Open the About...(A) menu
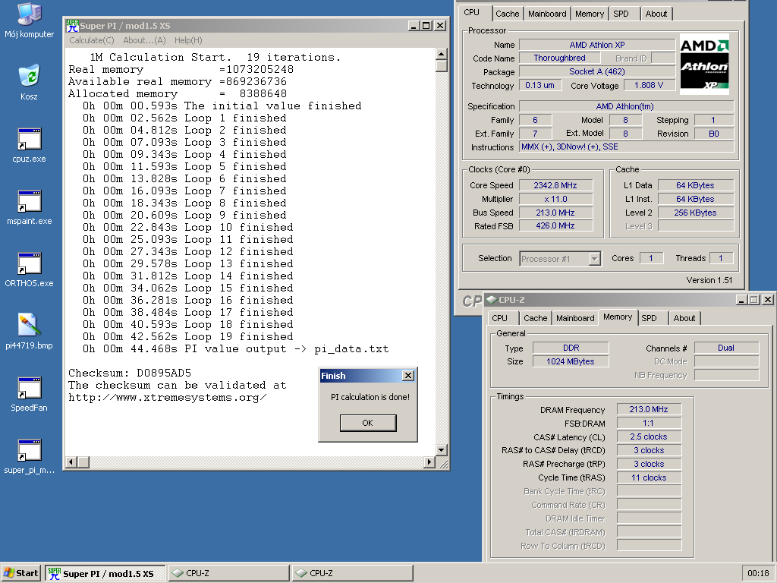Viewport: 777px width, 583px height. coord(144,40)
